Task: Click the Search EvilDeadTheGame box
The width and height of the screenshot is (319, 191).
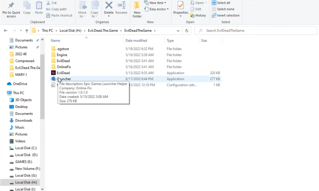Action: tap(256, 31)
